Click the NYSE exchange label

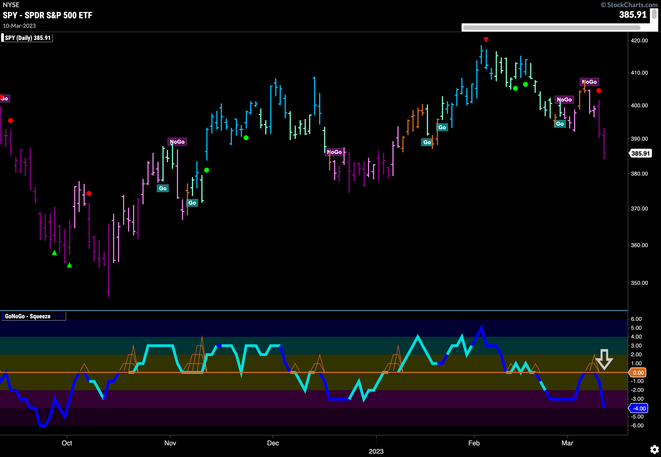point(11,5)
